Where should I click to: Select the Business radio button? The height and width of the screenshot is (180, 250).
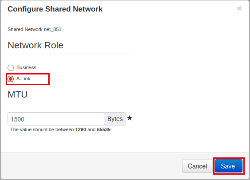(11, 68)
